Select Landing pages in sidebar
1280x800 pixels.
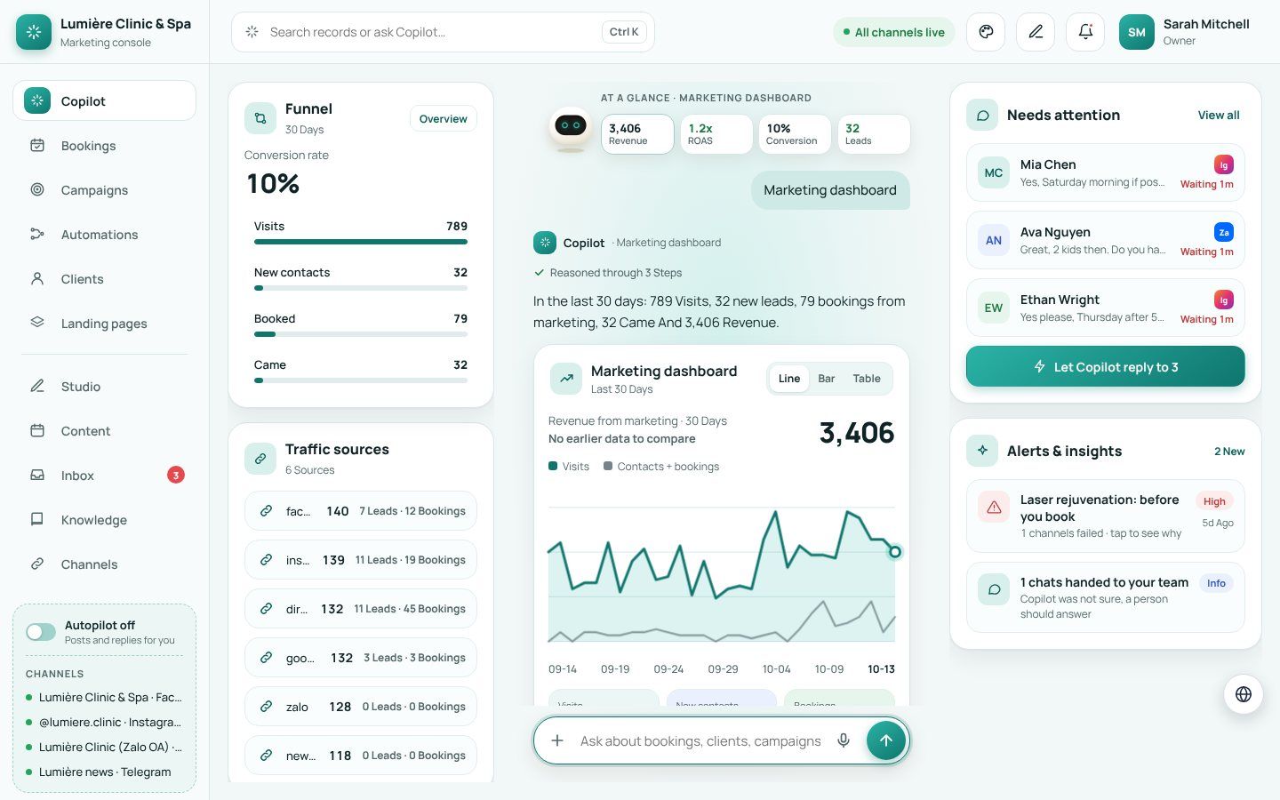click(104, 324)
